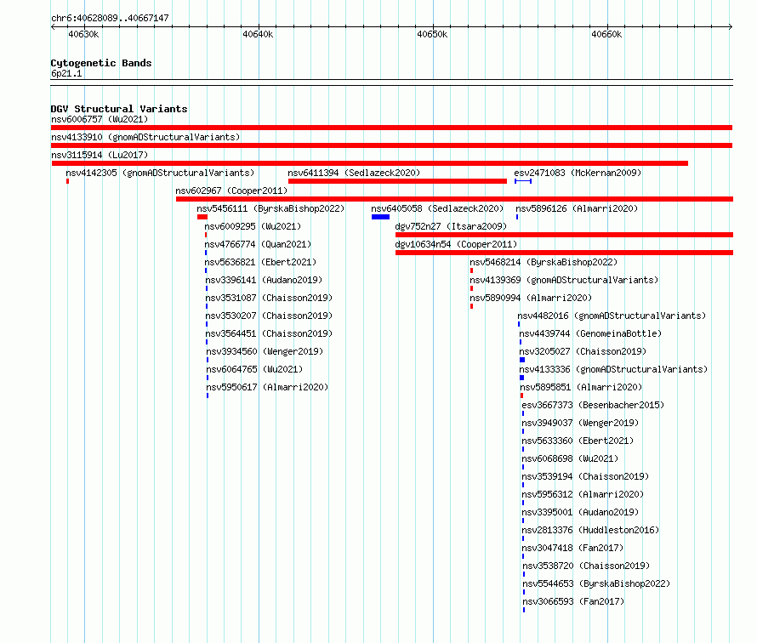Click nsv5468214 (ByrskaBishop2022) label
Viewport: 757px width, 643px height.
tap(544, 262)
